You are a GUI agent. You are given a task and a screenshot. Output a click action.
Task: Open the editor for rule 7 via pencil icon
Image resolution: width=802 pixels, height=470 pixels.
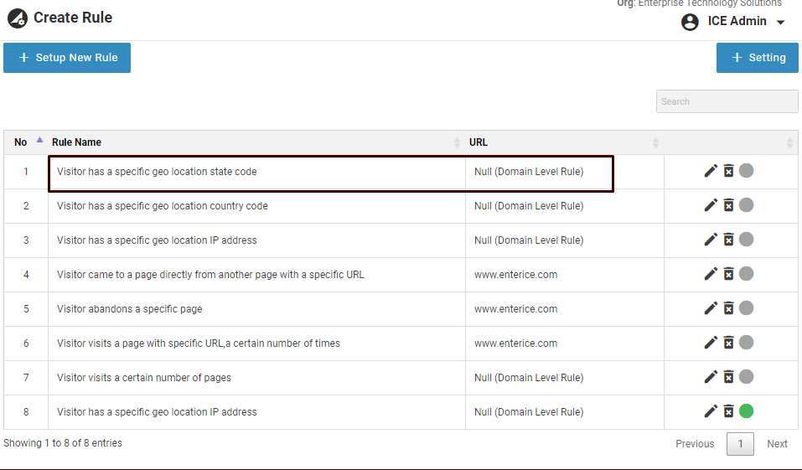pos(711,377)
